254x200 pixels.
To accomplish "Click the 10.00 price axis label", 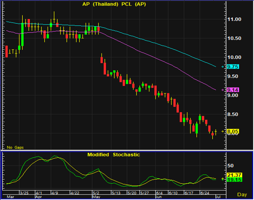I will (234, 57).
